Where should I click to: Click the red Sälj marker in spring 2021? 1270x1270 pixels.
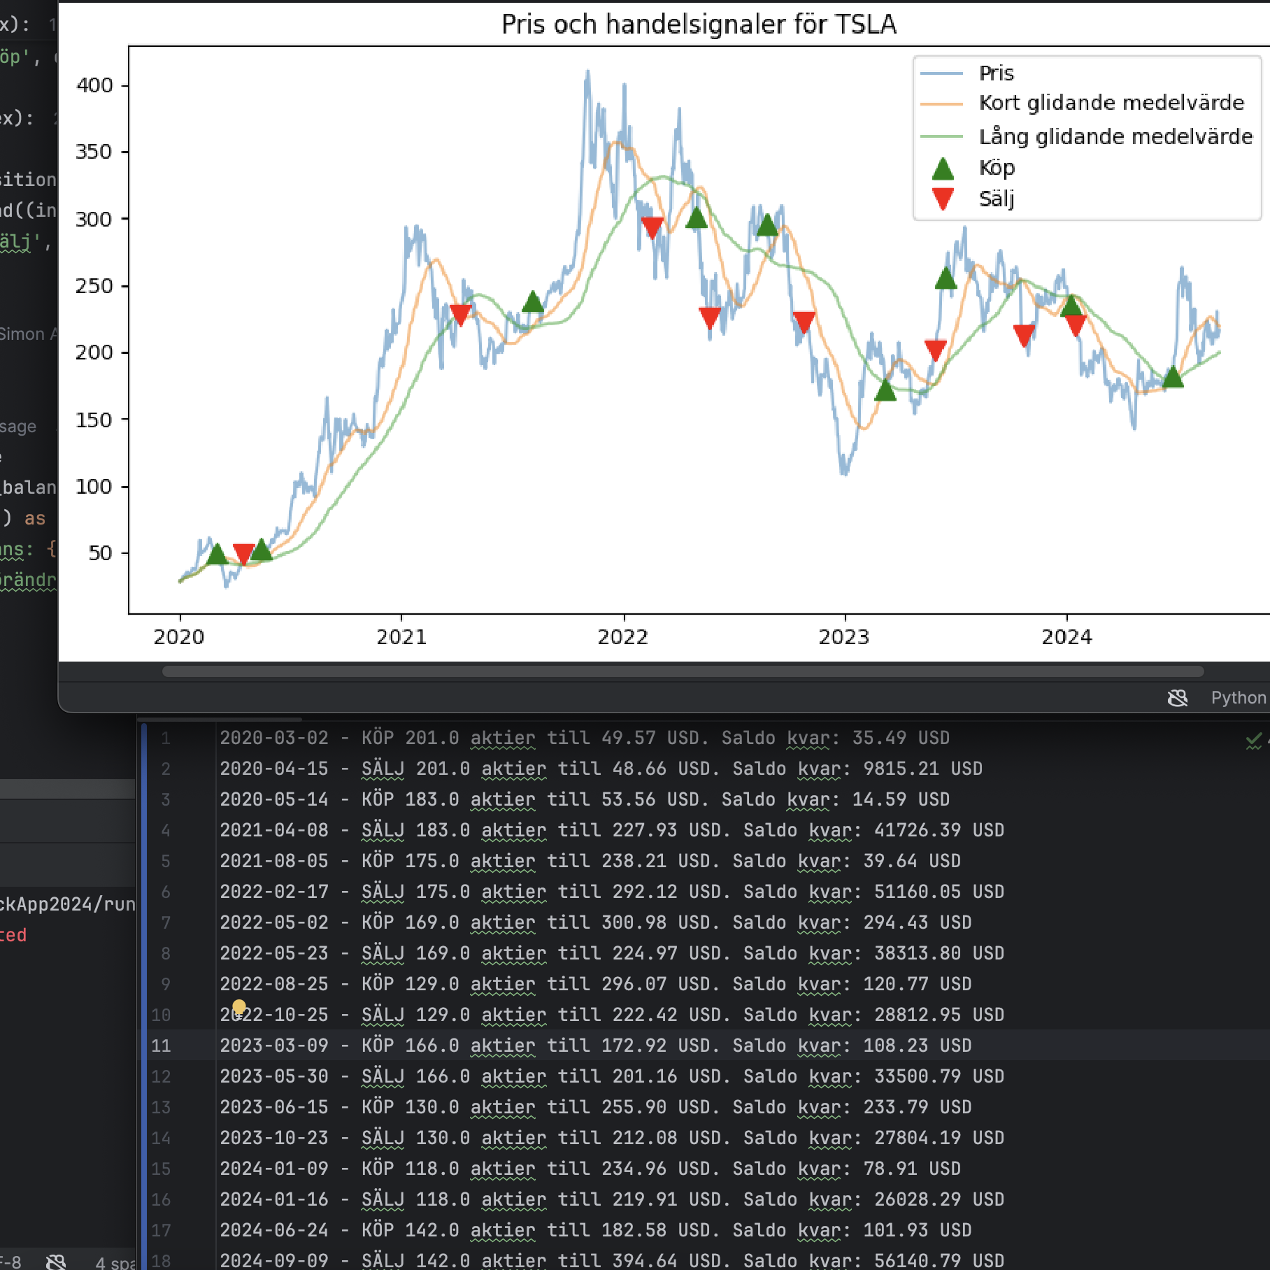[x=461, y=315]
